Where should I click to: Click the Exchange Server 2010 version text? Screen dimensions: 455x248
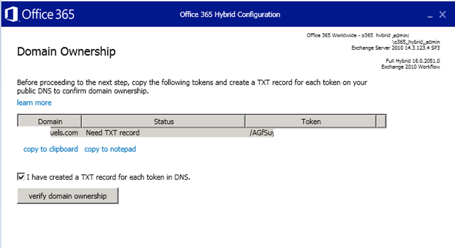(395, 48)
